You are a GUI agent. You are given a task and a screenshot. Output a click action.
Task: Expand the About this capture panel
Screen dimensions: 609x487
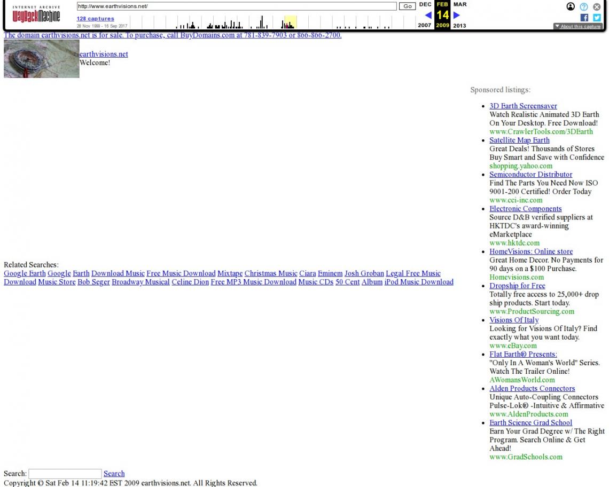tap(579, 26)
